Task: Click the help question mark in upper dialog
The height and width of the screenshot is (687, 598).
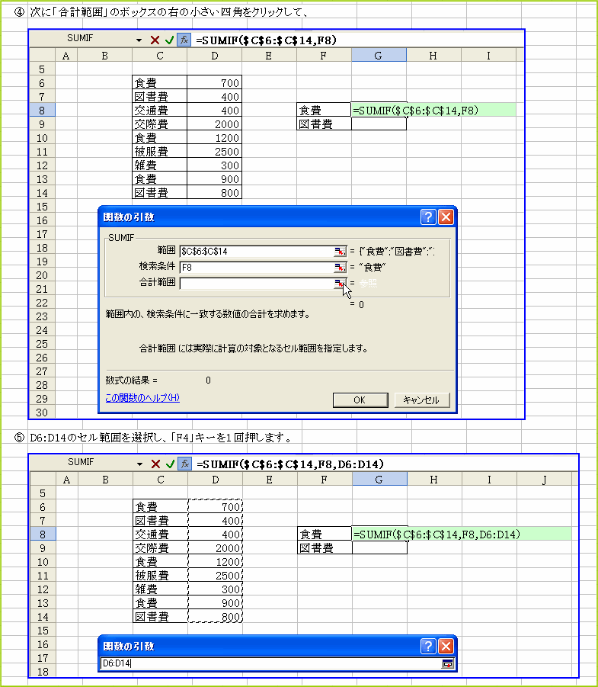Action: [x=428, y=217]
